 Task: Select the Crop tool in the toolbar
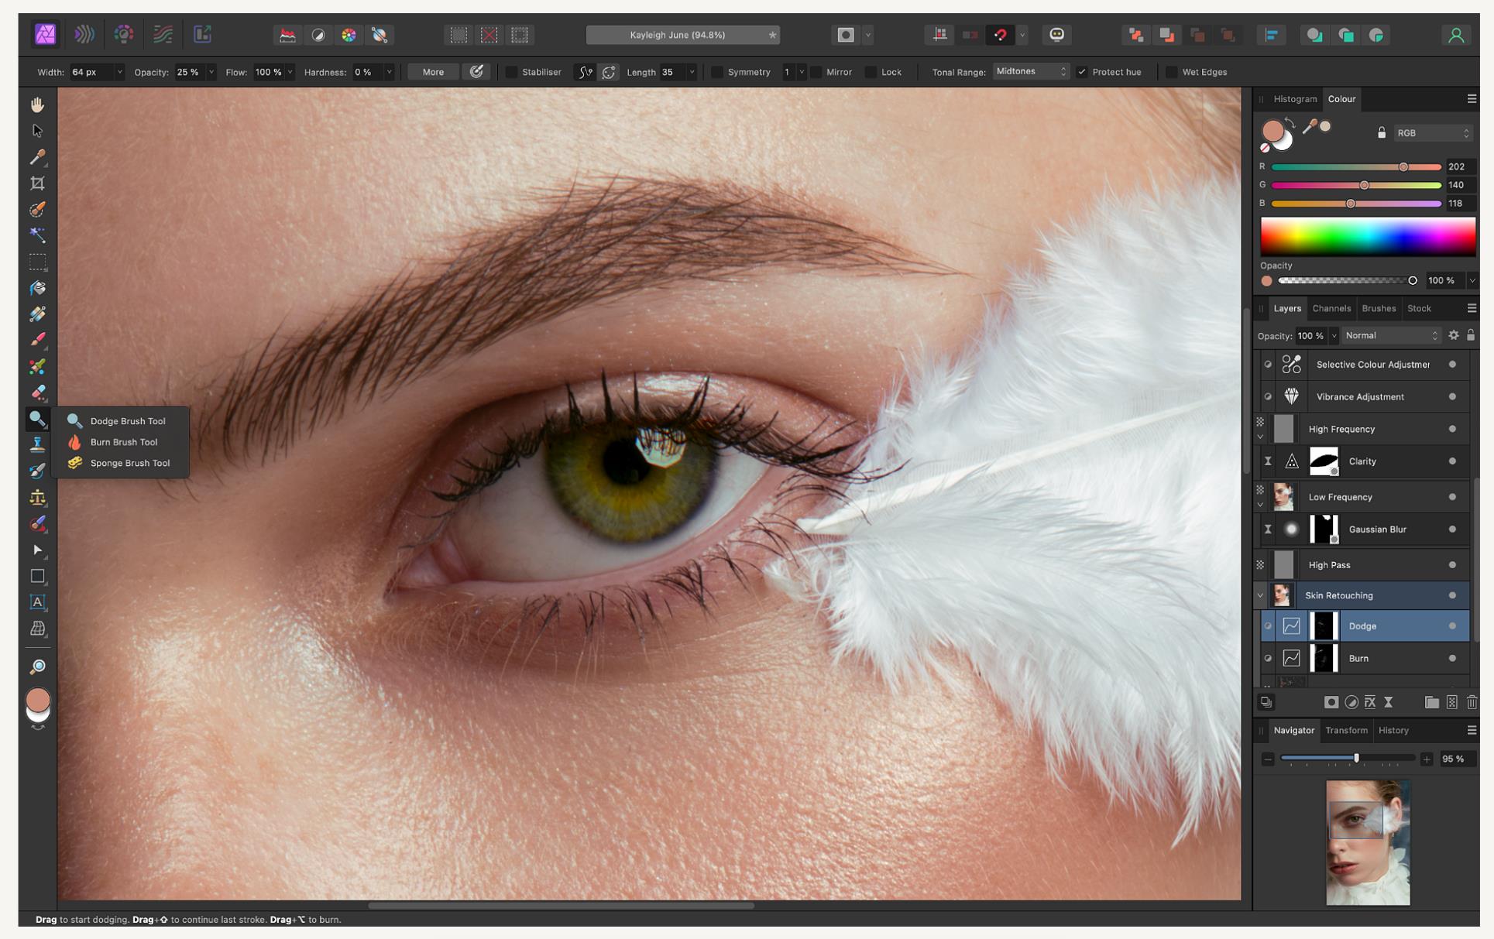pyautogui.click(x=37, y=183)
